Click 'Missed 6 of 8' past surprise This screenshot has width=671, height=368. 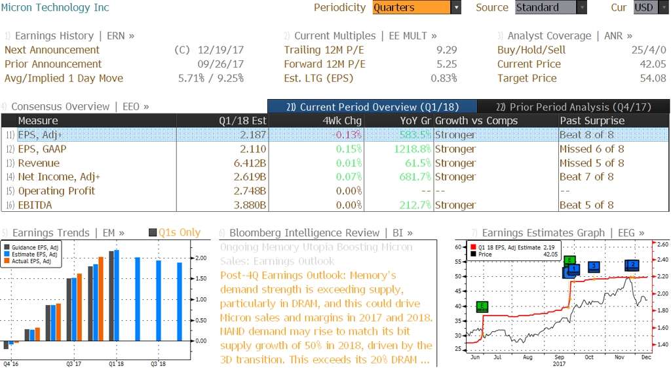click(592, 149)
